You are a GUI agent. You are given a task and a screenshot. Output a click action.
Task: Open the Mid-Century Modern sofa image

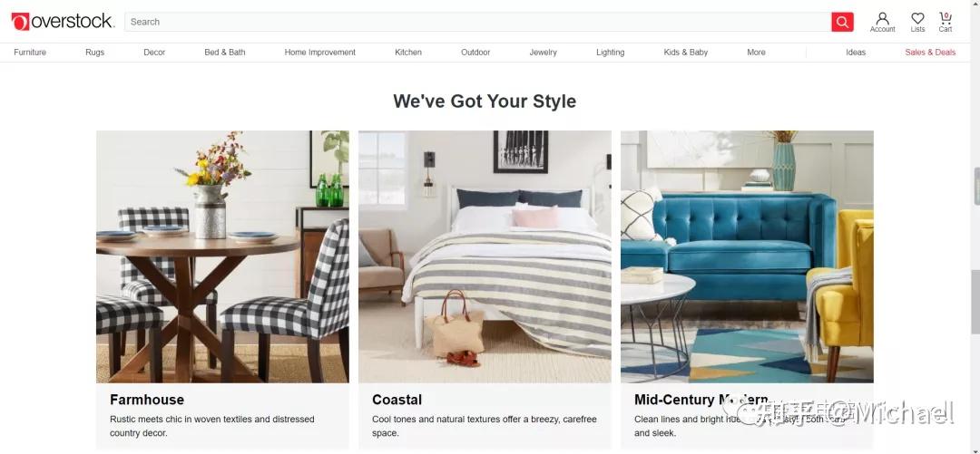(747, 256)
